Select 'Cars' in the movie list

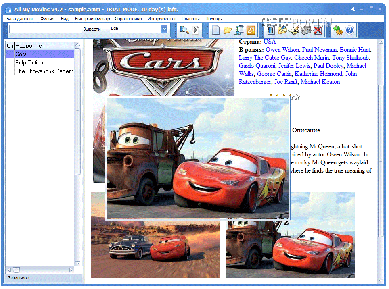point(40,54)
